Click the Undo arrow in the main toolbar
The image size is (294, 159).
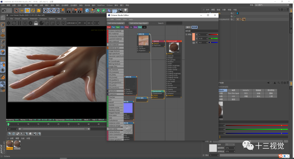click(x=4, y=11)
